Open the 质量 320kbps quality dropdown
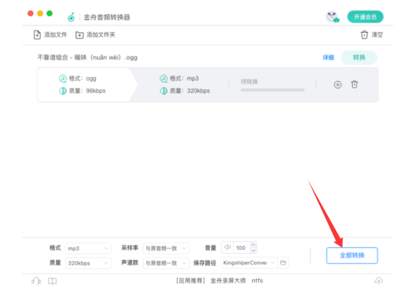This screenshot has width=393, height=296. click(88, 263)
